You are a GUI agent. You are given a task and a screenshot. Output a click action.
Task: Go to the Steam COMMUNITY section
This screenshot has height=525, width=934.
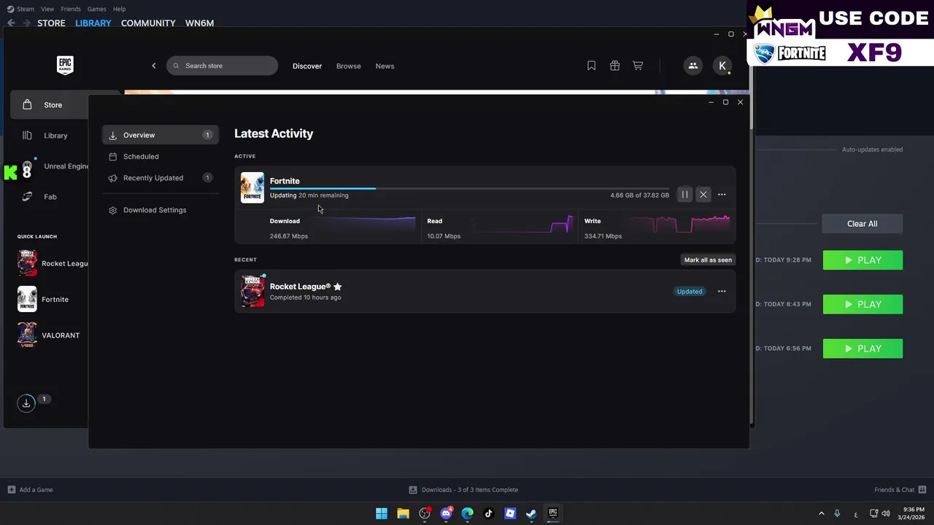tap(148, 23)
